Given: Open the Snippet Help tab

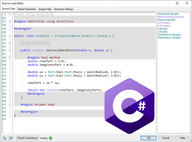Looking at the screenshot, I should tap(45, 9).
